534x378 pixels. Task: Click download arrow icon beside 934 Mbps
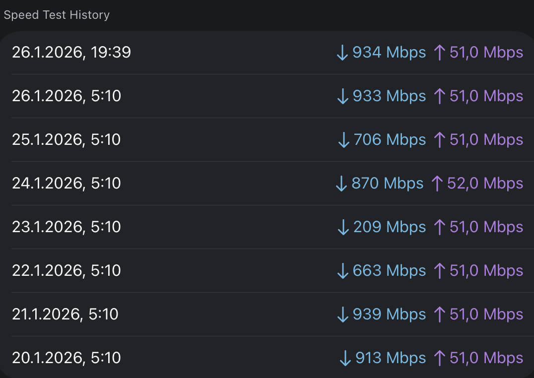tap(342, 53)
